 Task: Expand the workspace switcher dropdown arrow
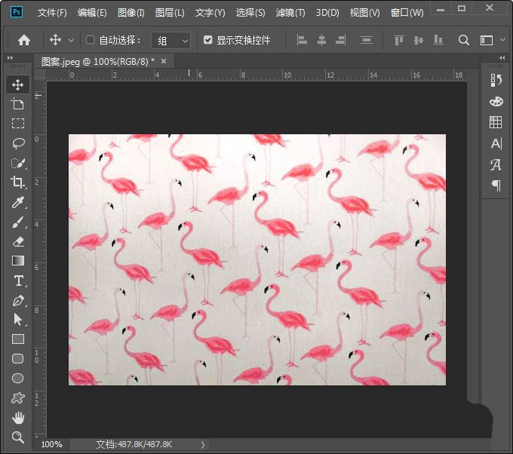pos(502,40)
